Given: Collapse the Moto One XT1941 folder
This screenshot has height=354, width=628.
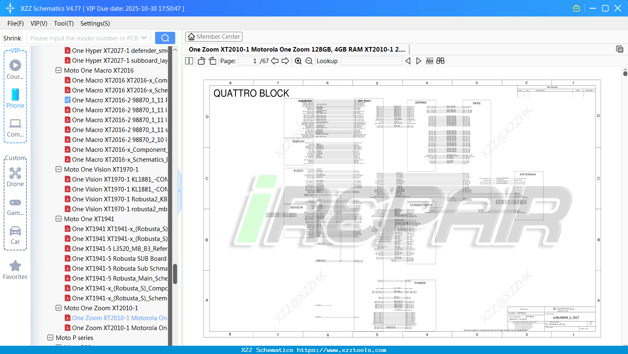Looking at the screenshot, I should [59, 219].
